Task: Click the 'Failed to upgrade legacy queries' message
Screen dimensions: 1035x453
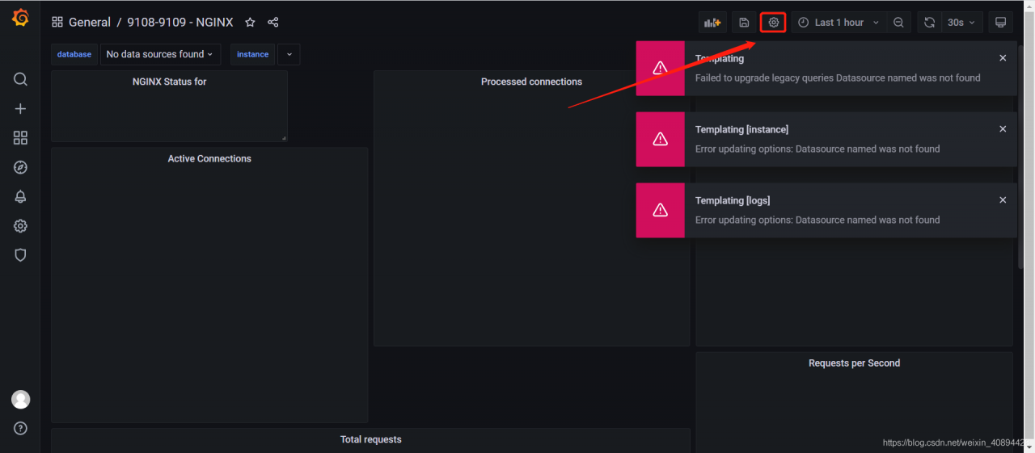Action: click(838, 78)
